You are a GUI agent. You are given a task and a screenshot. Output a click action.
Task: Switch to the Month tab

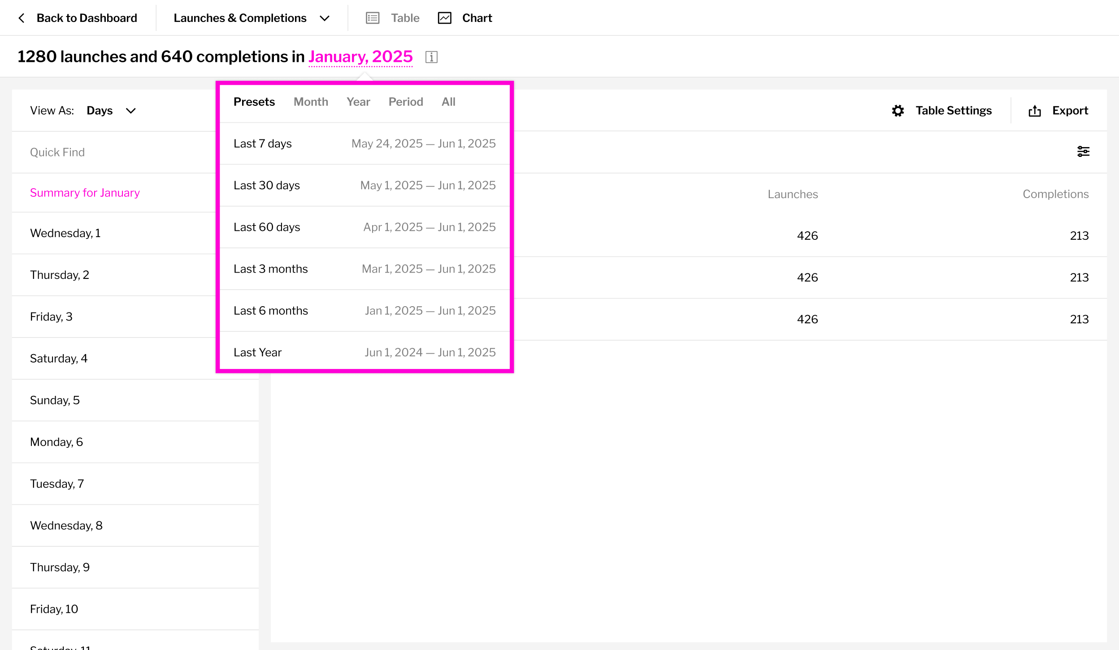click(x=311, y=102)
